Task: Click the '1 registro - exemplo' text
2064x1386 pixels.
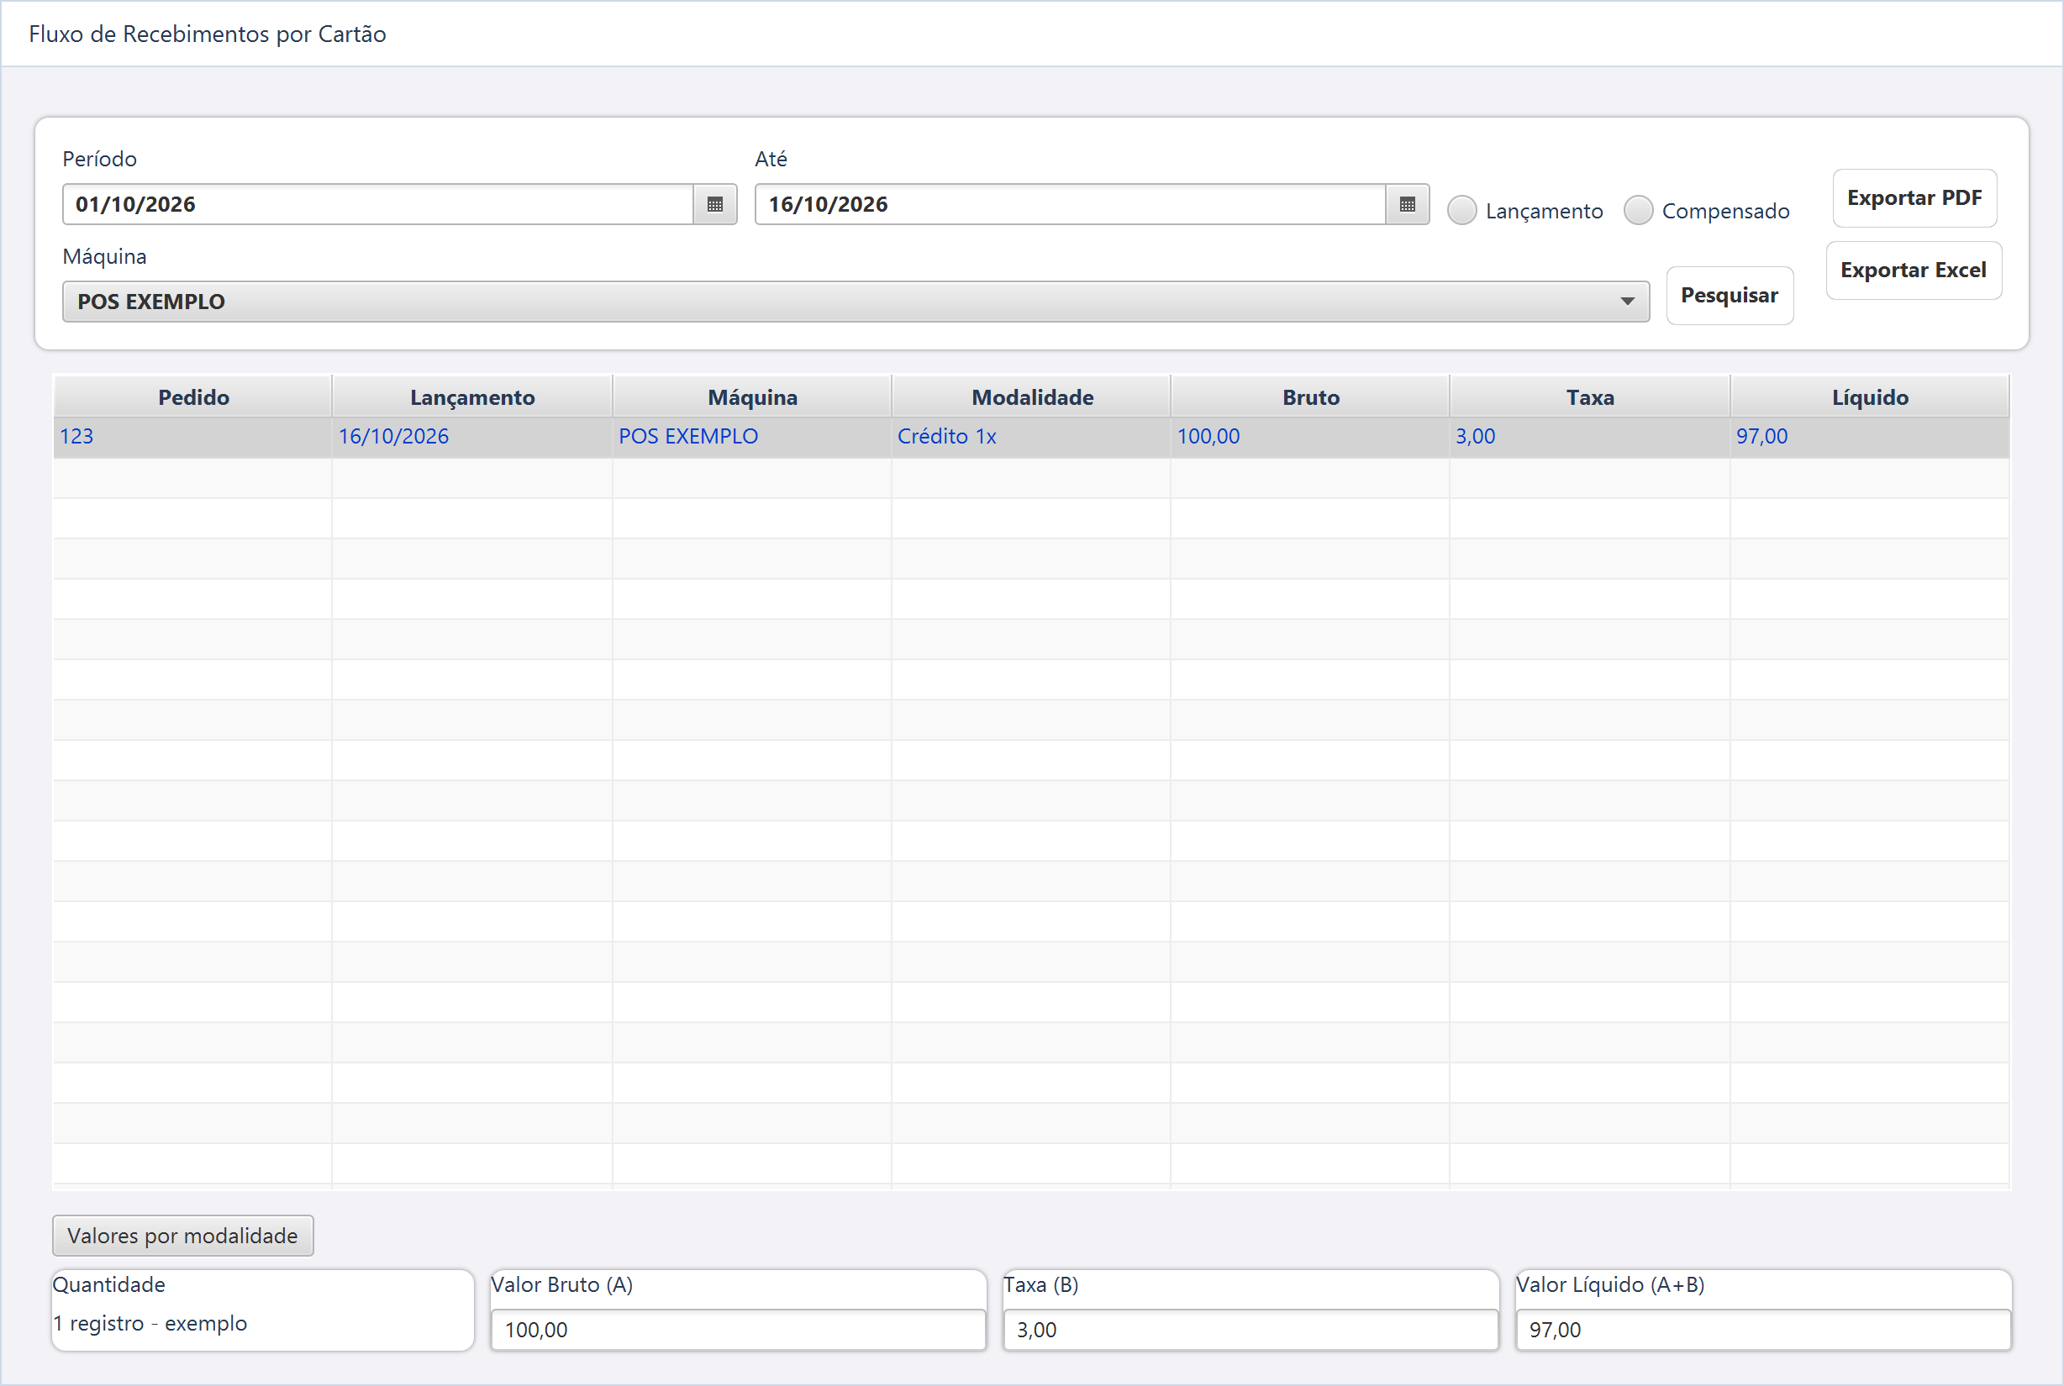Action: pos(150,1323)
